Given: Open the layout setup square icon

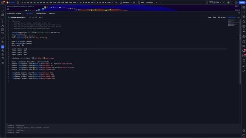Looking at the screenshot, I should pos(207,3).
